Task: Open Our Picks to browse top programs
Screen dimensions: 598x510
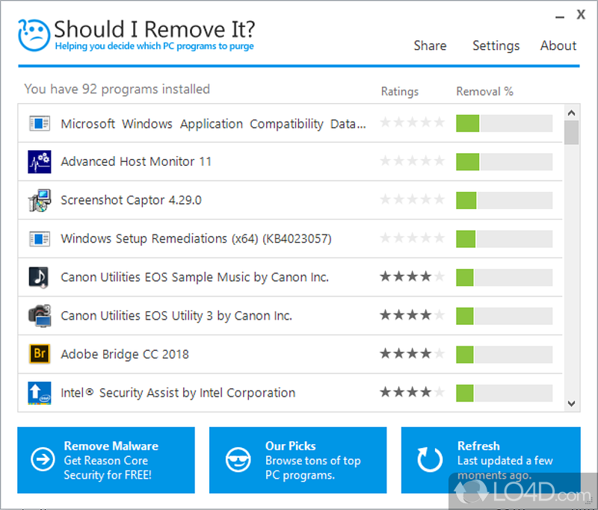Action: pyautogui.click(x=298, y=460)
